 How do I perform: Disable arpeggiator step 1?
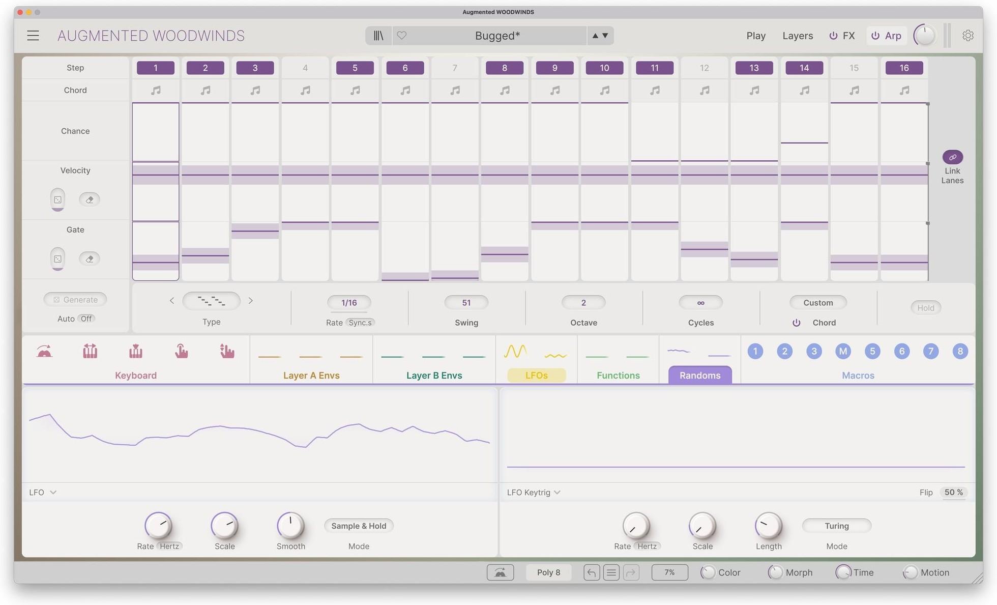[x=156, y=68]
